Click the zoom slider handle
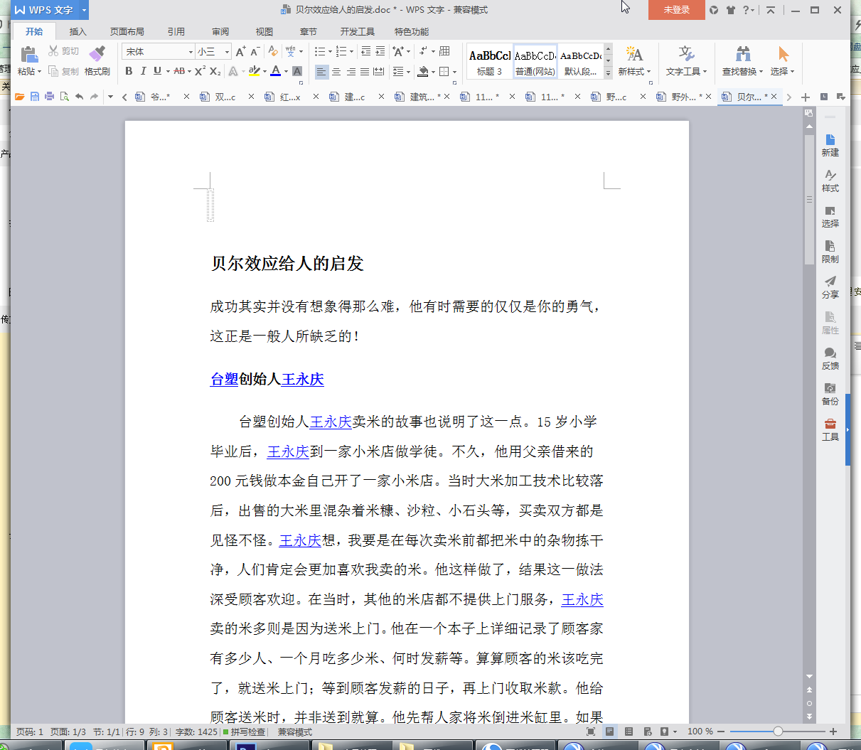861x750 pixels. point(779,732)
